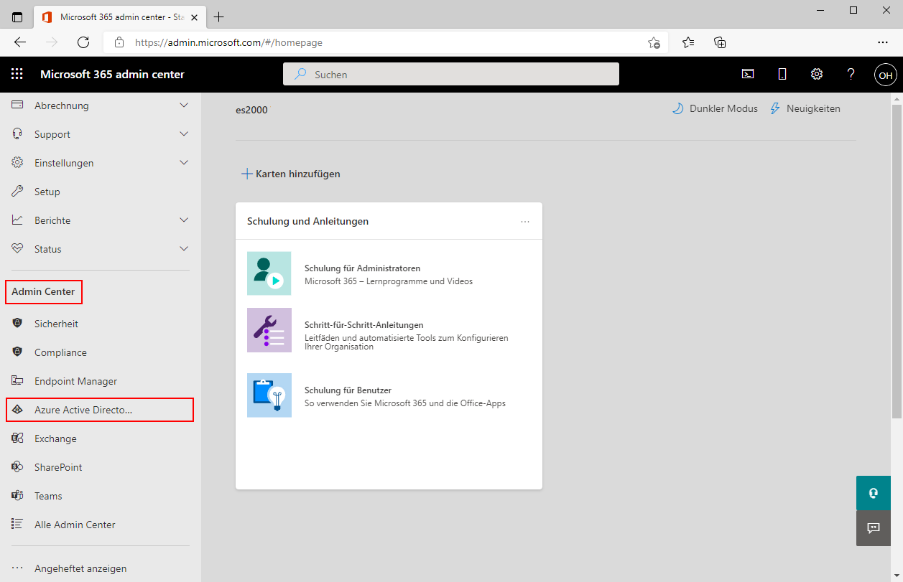903x582 pixels.
Task: Click the Azure Active Directory icon
Action: point(18,410)
